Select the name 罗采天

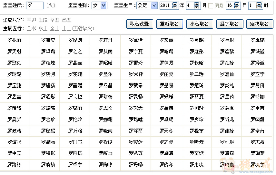click(x=136, y=108)
